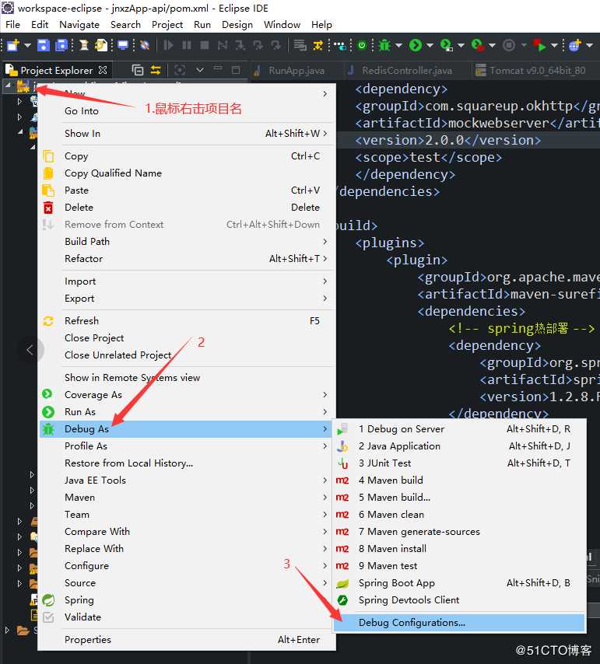Open the Debug launch dropdown arrow
Image resolution: width=600 pixels, height=664 pixels.
[x=398, y=45]
